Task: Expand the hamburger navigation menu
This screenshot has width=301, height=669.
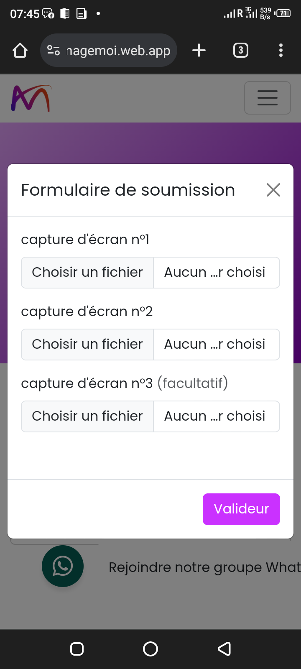Action: tap(267, 98)
